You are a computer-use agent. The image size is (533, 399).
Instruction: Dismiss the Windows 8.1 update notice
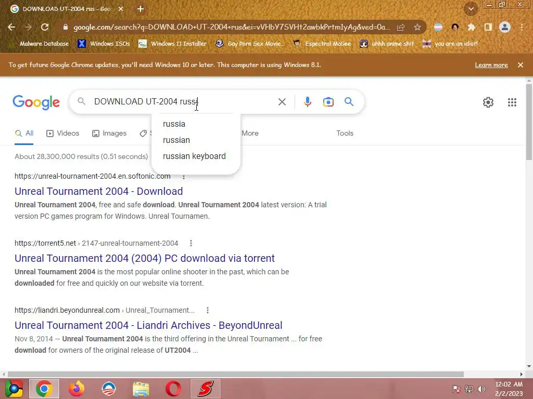point(520,65)
